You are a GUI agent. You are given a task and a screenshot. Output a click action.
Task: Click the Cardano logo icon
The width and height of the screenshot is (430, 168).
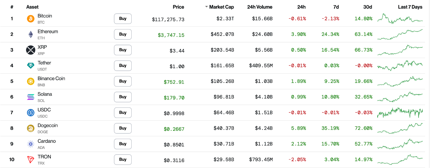click(x=31, y=144)
